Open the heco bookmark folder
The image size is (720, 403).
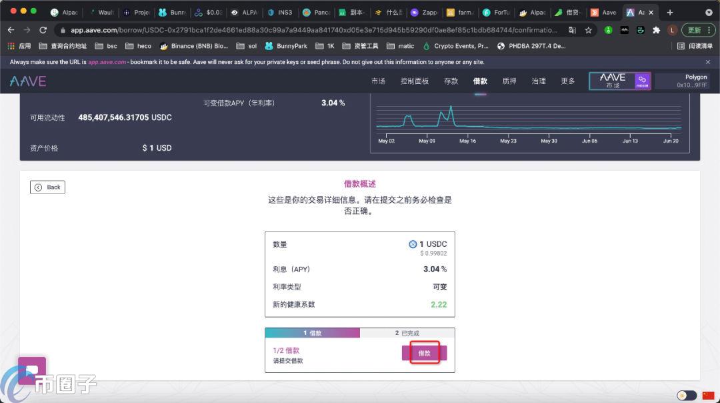[x=138, y=46]
